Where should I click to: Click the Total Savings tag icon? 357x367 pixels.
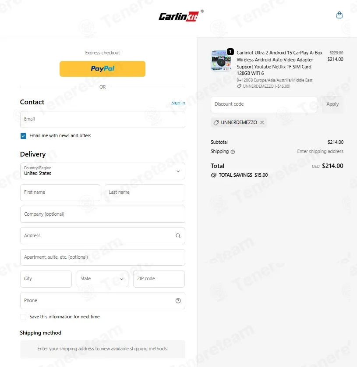(213, 175)
